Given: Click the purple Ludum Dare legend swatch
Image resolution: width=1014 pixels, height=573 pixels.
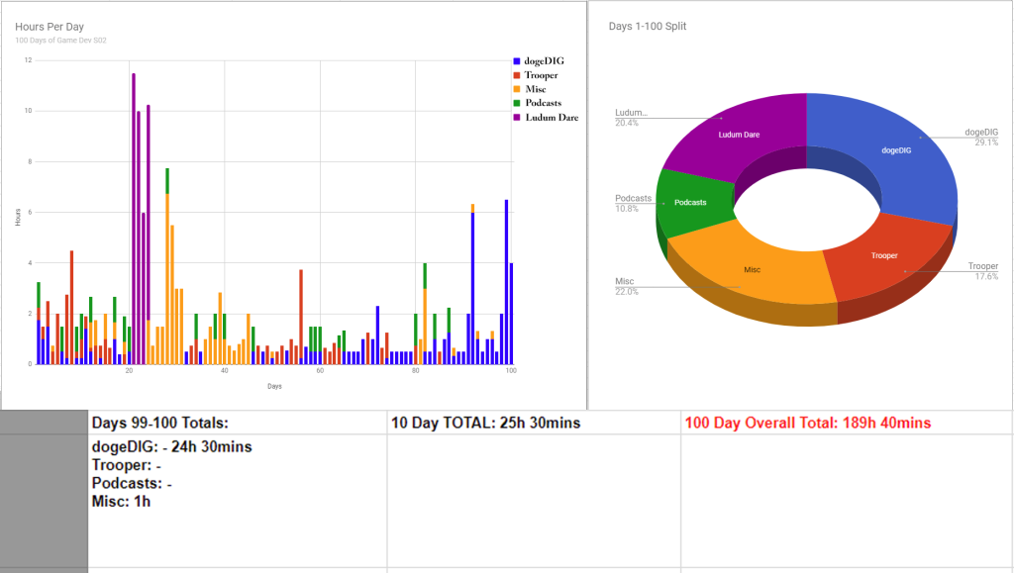Looking at the screenshot, I should point(516,117).
